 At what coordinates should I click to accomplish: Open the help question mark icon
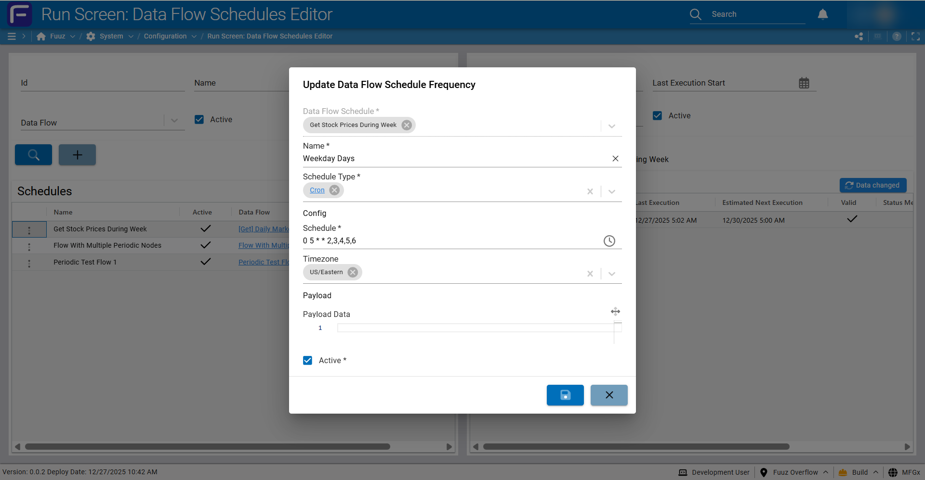(x=897, y=36)
